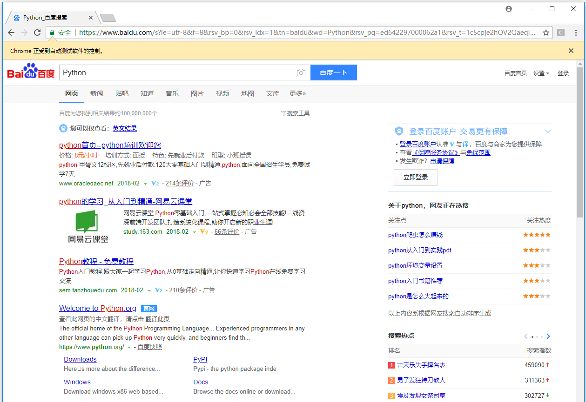Go to next page of 搜索热点
The width and height of the screenshot is (586, 402).
click(548, 336)
